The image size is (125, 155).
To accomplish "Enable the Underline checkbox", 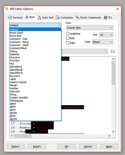I will 68,34.
